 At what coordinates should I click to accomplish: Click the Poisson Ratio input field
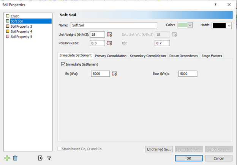97,43
